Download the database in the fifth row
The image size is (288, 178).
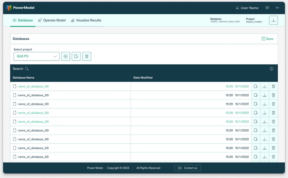tap(264, 122)
